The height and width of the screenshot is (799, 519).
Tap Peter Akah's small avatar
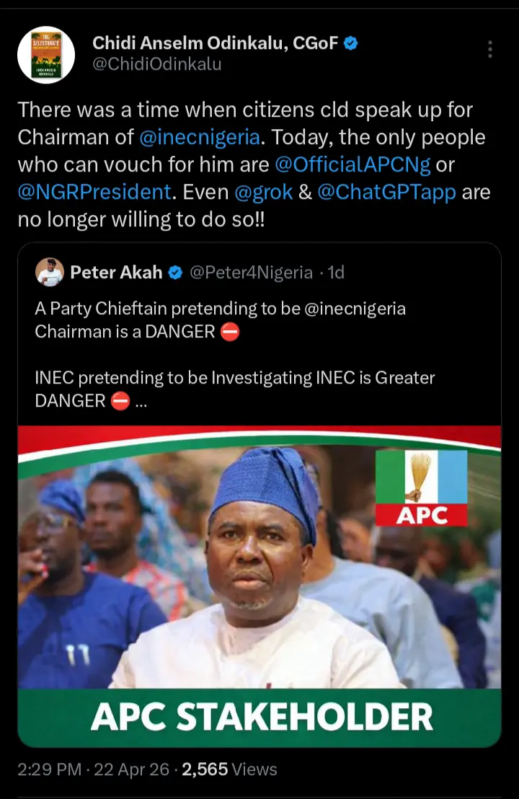point(50,272)
